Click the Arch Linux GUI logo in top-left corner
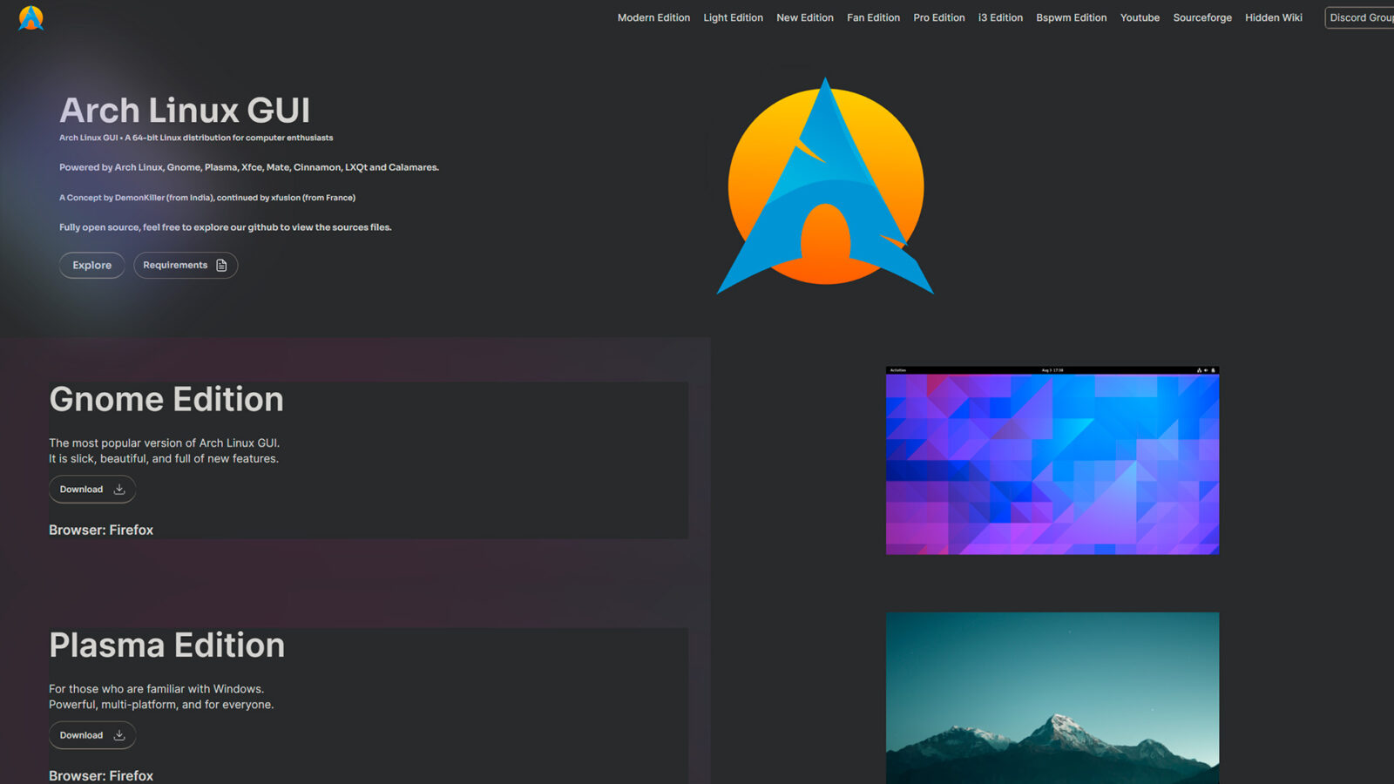The image size is (1394, 784). click(31, 17)
